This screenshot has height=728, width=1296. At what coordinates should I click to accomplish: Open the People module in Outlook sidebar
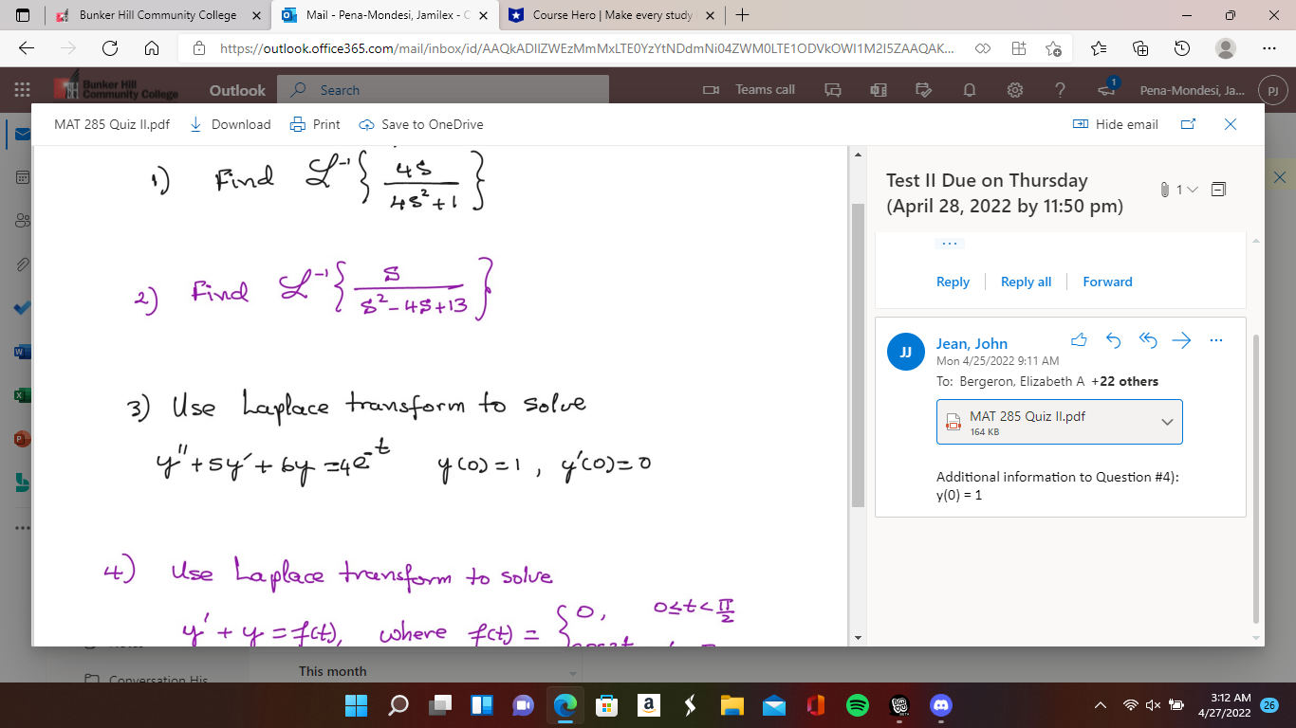pyautogui.click(x=23, y=220)
